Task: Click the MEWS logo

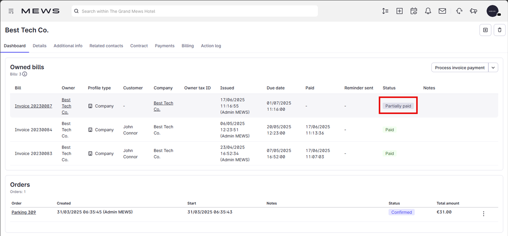Action: 40,11
